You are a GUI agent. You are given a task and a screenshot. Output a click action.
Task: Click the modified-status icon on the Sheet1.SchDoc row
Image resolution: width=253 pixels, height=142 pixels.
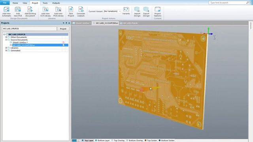pos(63,42)
